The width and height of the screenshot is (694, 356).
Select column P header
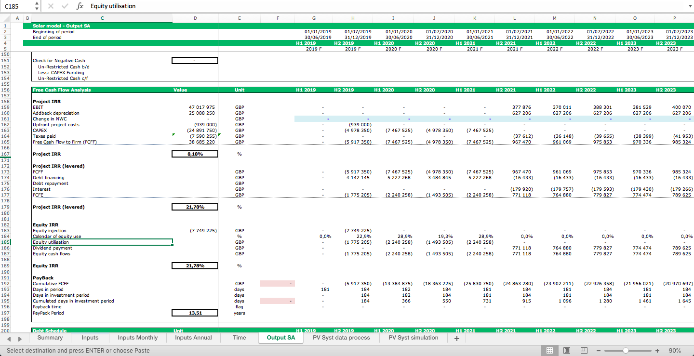click(674, 18)
